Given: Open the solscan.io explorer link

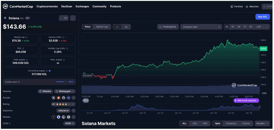Looking at the screenshot, I should tap(63, 110).
